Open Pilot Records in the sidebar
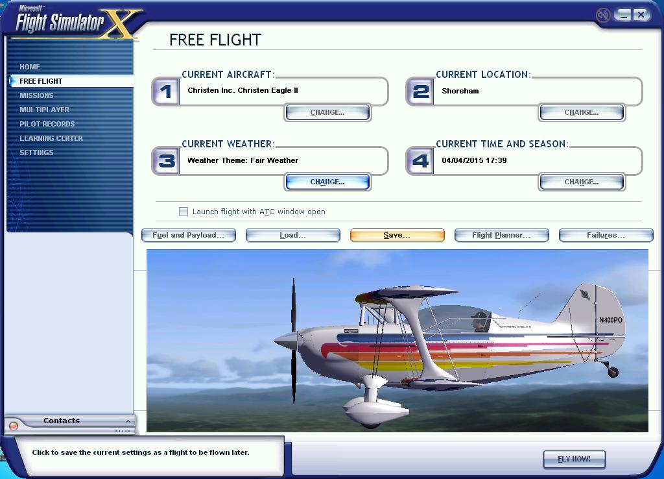Image resolution: width=664 pixels, height=479 pixels. click(x=47, y=124)
